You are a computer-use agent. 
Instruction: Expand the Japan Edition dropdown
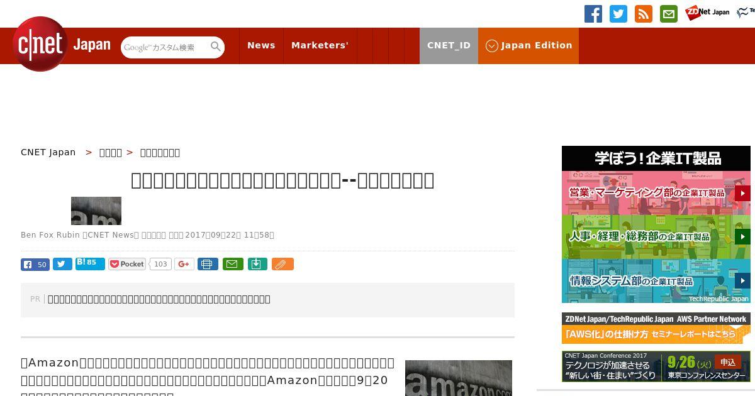click(528, 45)
